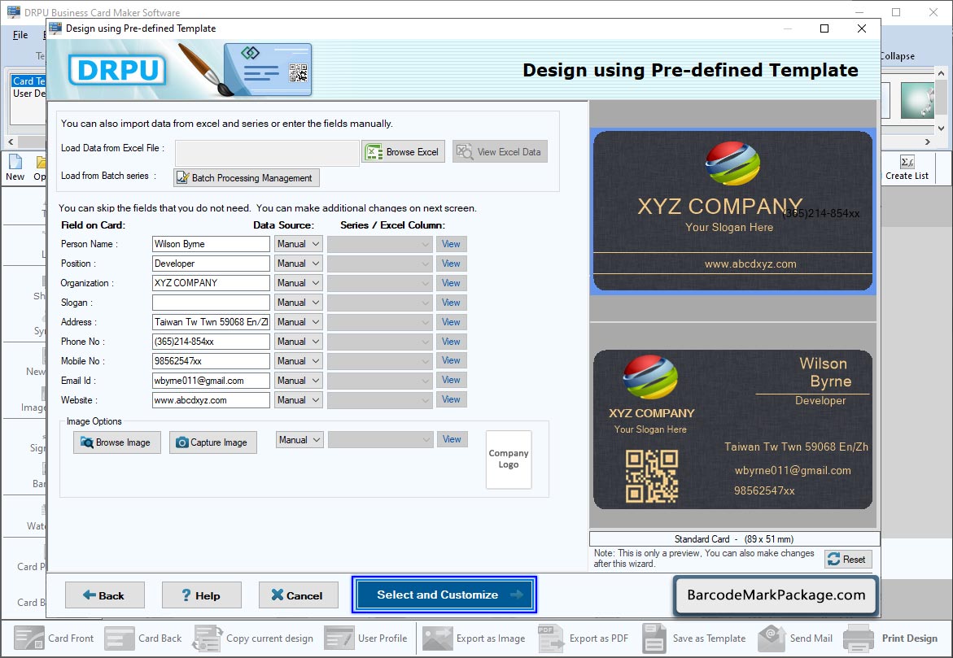Select the back card preview
The image size is (953, 658).
pos(732,429)
